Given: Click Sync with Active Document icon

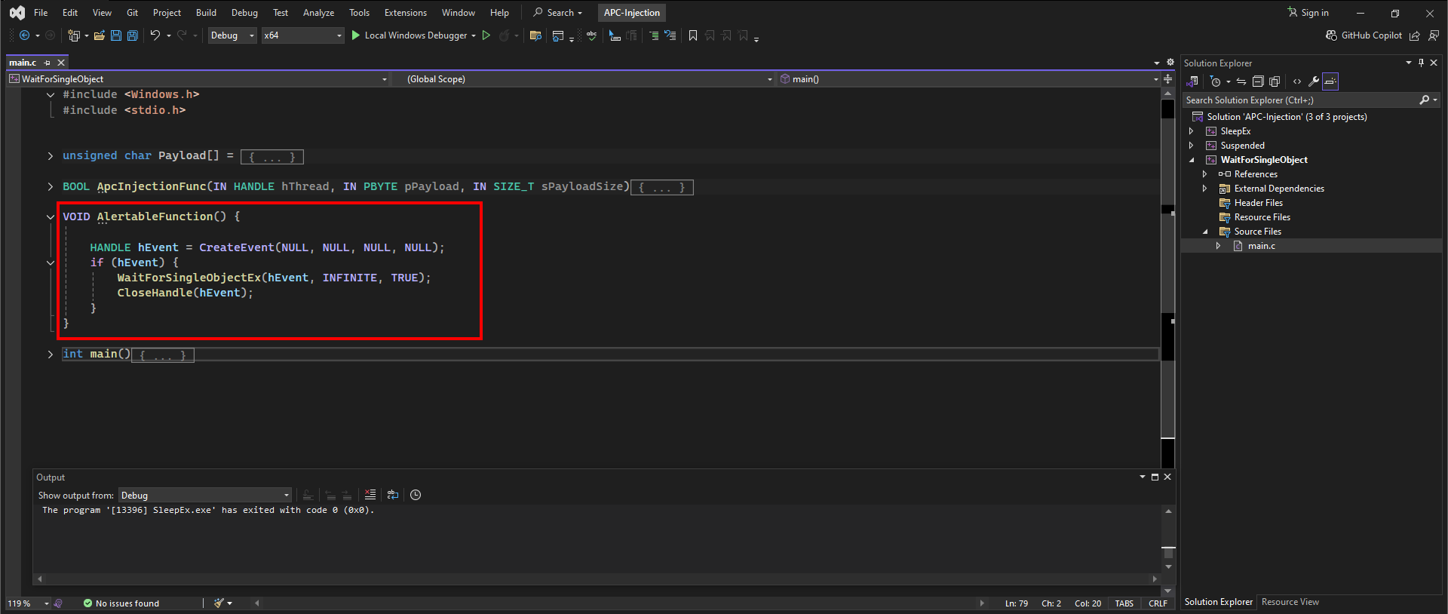Looking at the screenshot, I should tap(1241, 81).
